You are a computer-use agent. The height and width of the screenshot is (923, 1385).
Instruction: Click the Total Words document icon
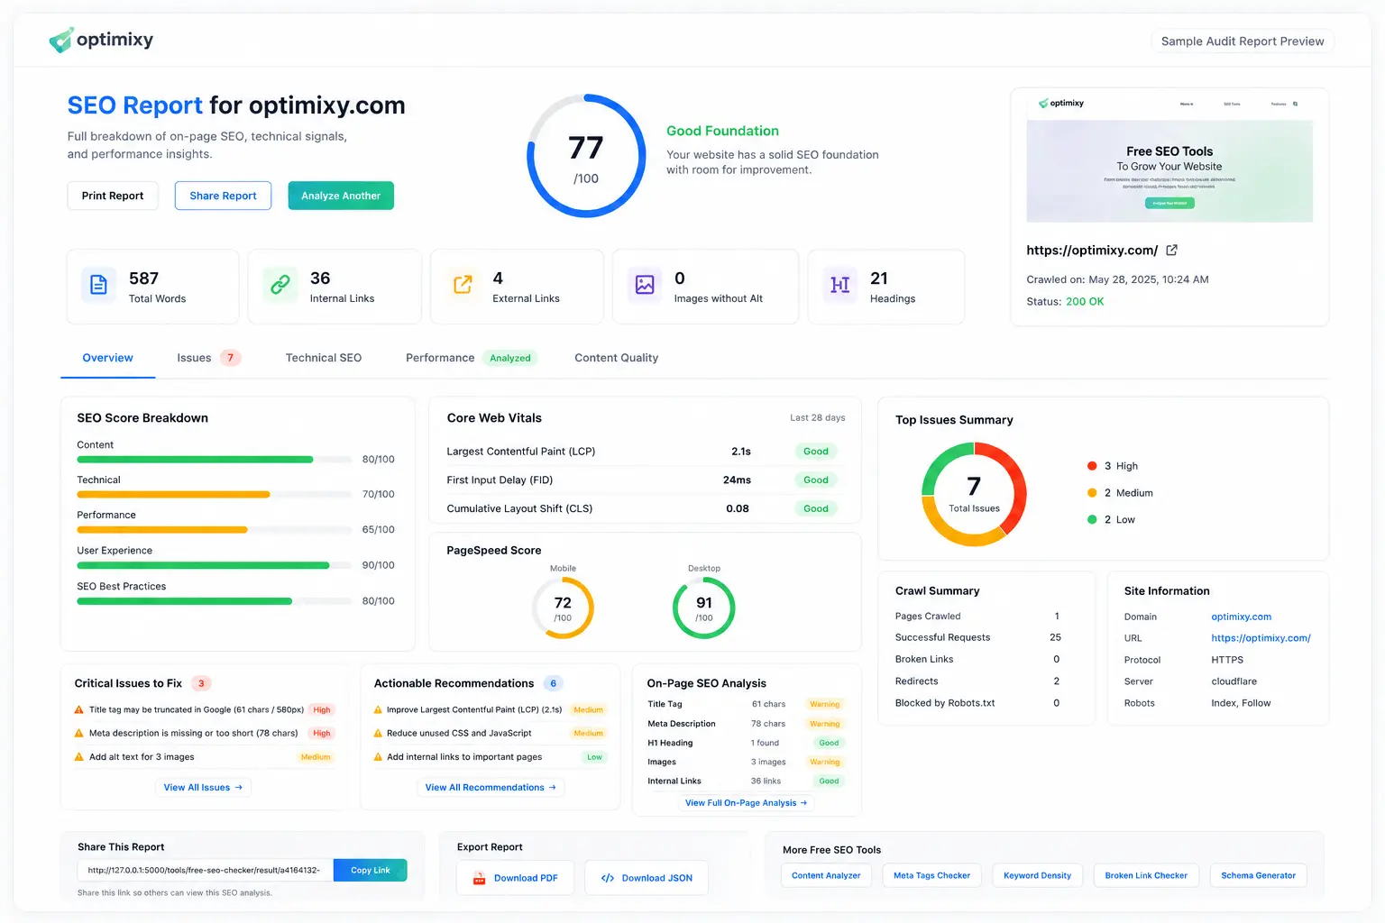(x=99, y=285)
